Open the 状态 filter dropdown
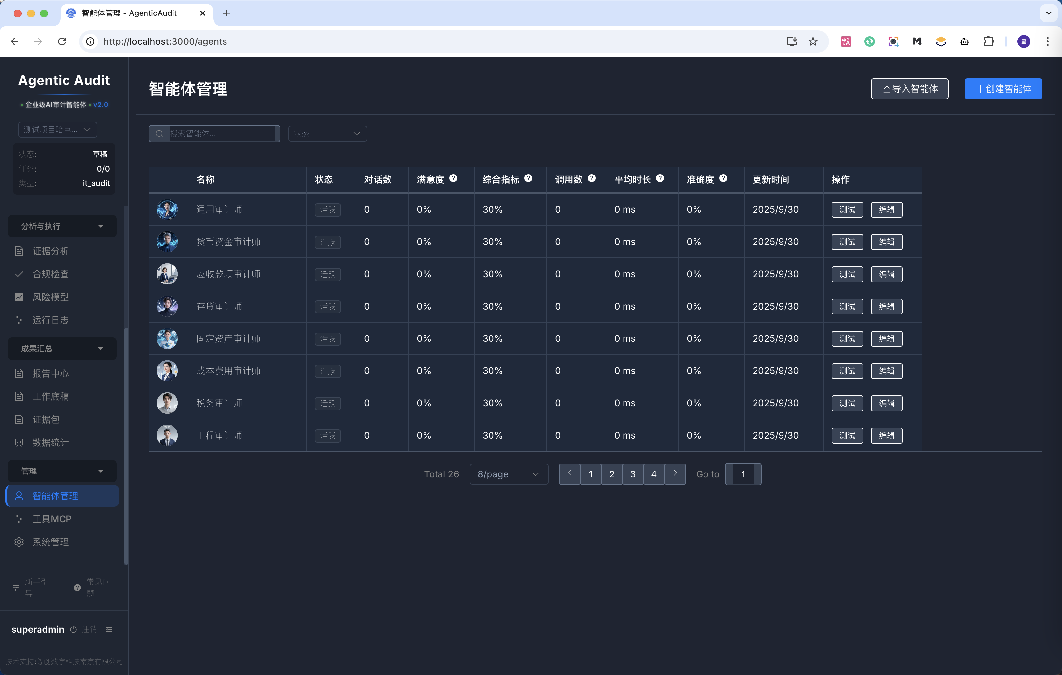The width and height of the screenshot is (1062, 675). click(x=327, y=134)
